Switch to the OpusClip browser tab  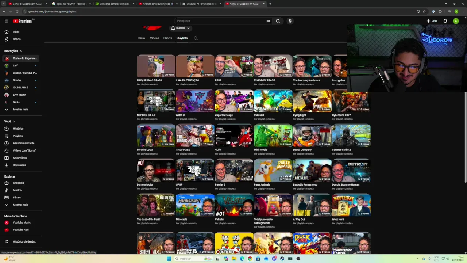tap(202, 4)
